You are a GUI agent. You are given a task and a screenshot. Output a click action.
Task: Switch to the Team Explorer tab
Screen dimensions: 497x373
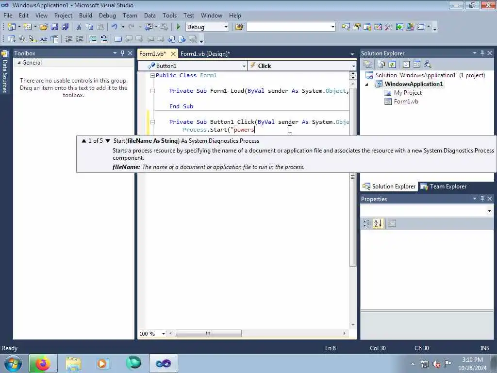click(x=444, y=186)
